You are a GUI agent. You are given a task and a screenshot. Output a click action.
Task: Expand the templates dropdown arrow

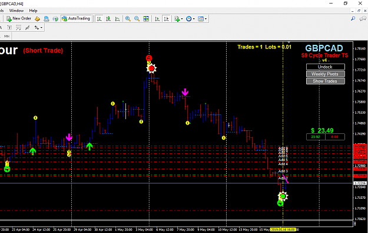pos(206,19)
